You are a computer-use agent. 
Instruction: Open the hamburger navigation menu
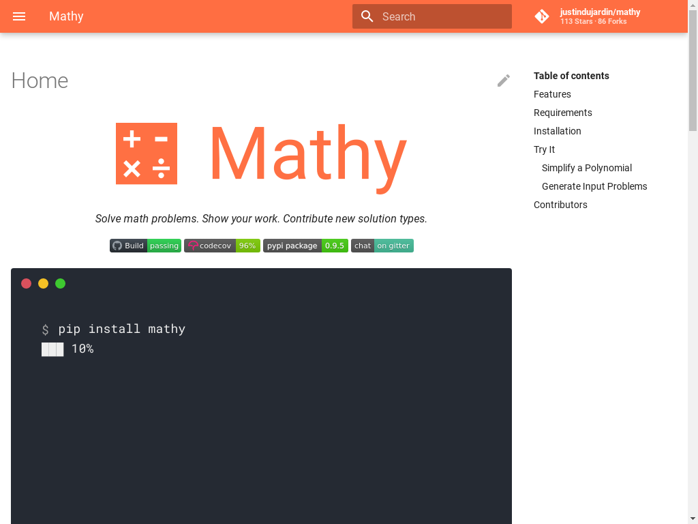(18, 16)
